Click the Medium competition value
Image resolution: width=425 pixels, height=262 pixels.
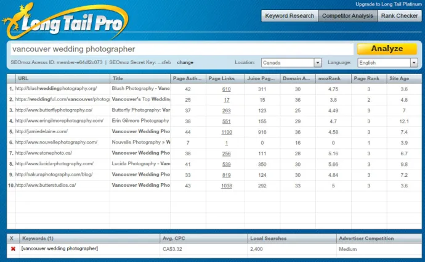click(348, 249)
